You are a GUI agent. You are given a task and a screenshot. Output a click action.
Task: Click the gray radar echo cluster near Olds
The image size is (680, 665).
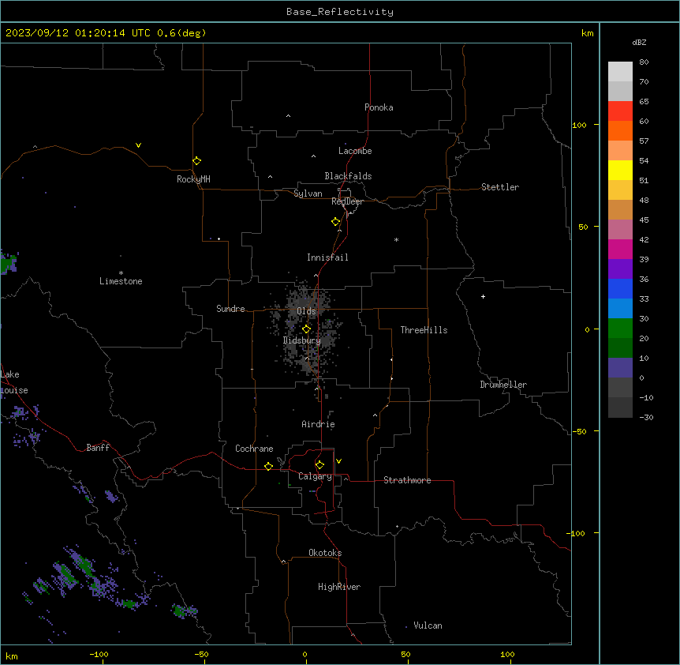tap(307, 330)
